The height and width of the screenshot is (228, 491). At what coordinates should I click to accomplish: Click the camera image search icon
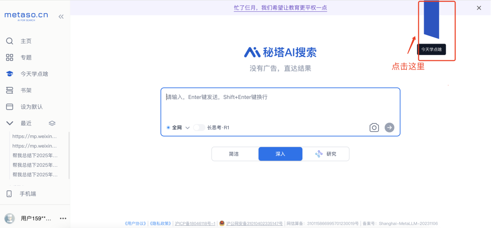click(x=374, y=128)
